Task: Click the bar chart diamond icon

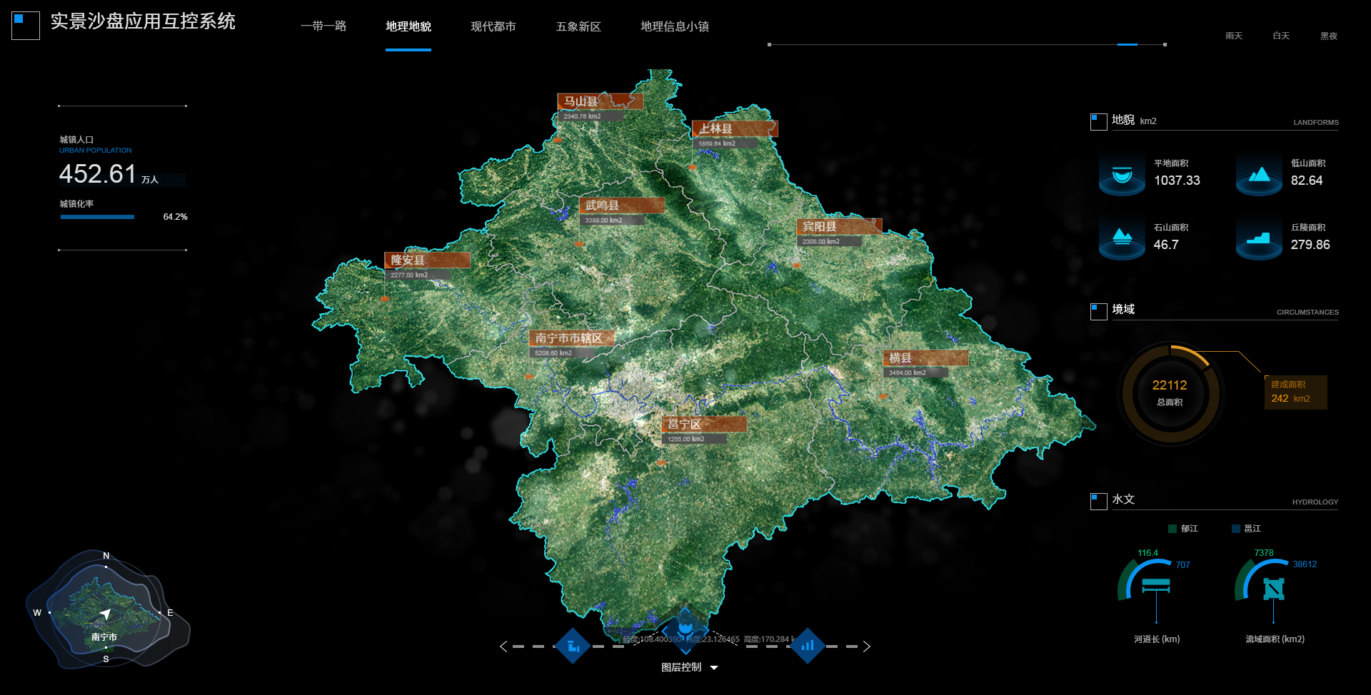Action: click(808, 646)
